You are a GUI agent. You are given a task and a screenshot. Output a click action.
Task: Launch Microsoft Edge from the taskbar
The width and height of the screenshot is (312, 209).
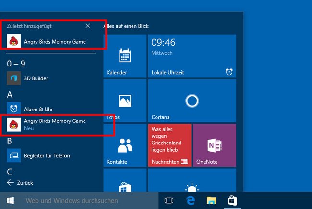coord(191,200)
